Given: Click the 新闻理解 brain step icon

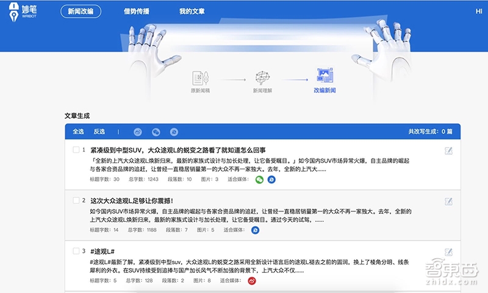Looking at the screenshot, I should coord(262,78).
